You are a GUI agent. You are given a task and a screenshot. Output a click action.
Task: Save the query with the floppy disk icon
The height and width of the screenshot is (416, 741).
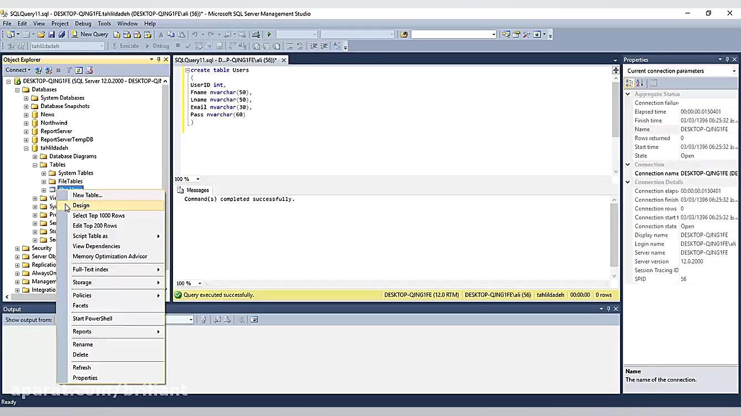tap(52, 34)
